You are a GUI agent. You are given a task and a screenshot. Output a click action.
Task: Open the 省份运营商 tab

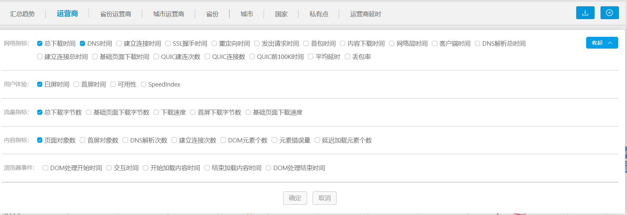pyautogui.click(x=116, y=14)
